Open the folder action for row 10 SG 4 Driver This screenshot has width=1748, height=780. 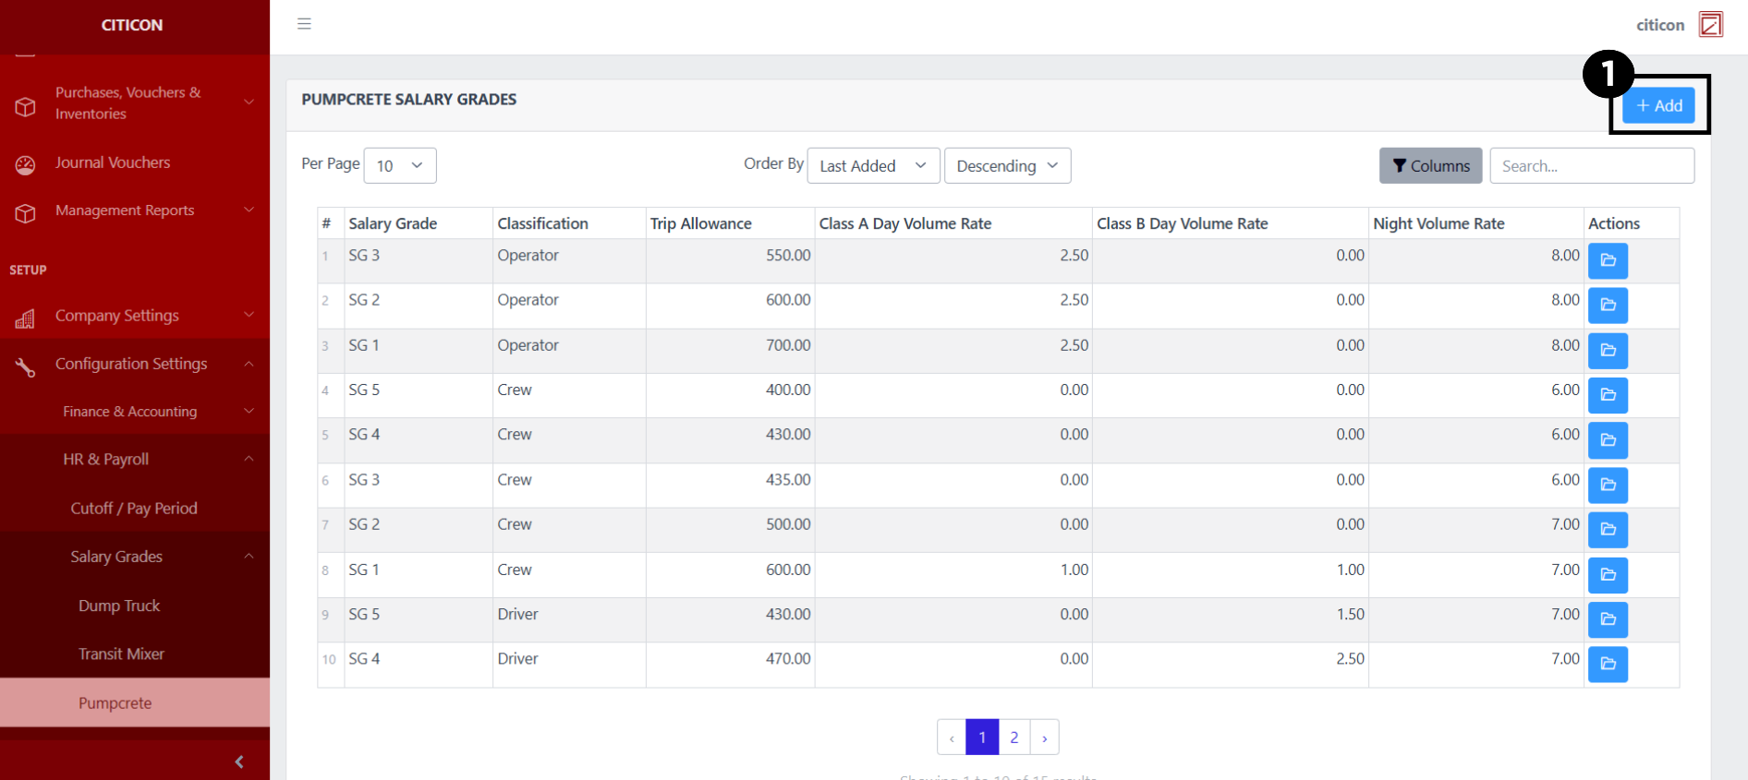coord(1608,664)
